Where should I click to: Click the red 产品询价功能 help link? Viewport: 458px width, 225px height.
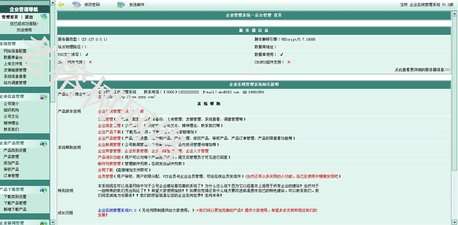tap(109, 157)
